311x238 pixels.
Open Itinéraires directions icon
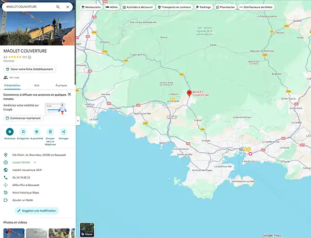tap(10, 132)
